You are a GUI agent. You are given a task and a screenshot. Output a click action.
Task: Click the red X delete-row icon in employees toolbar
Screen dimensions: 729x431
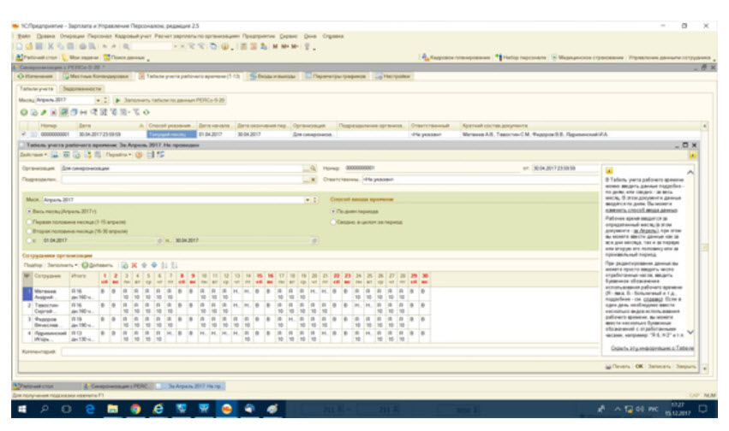134,265
